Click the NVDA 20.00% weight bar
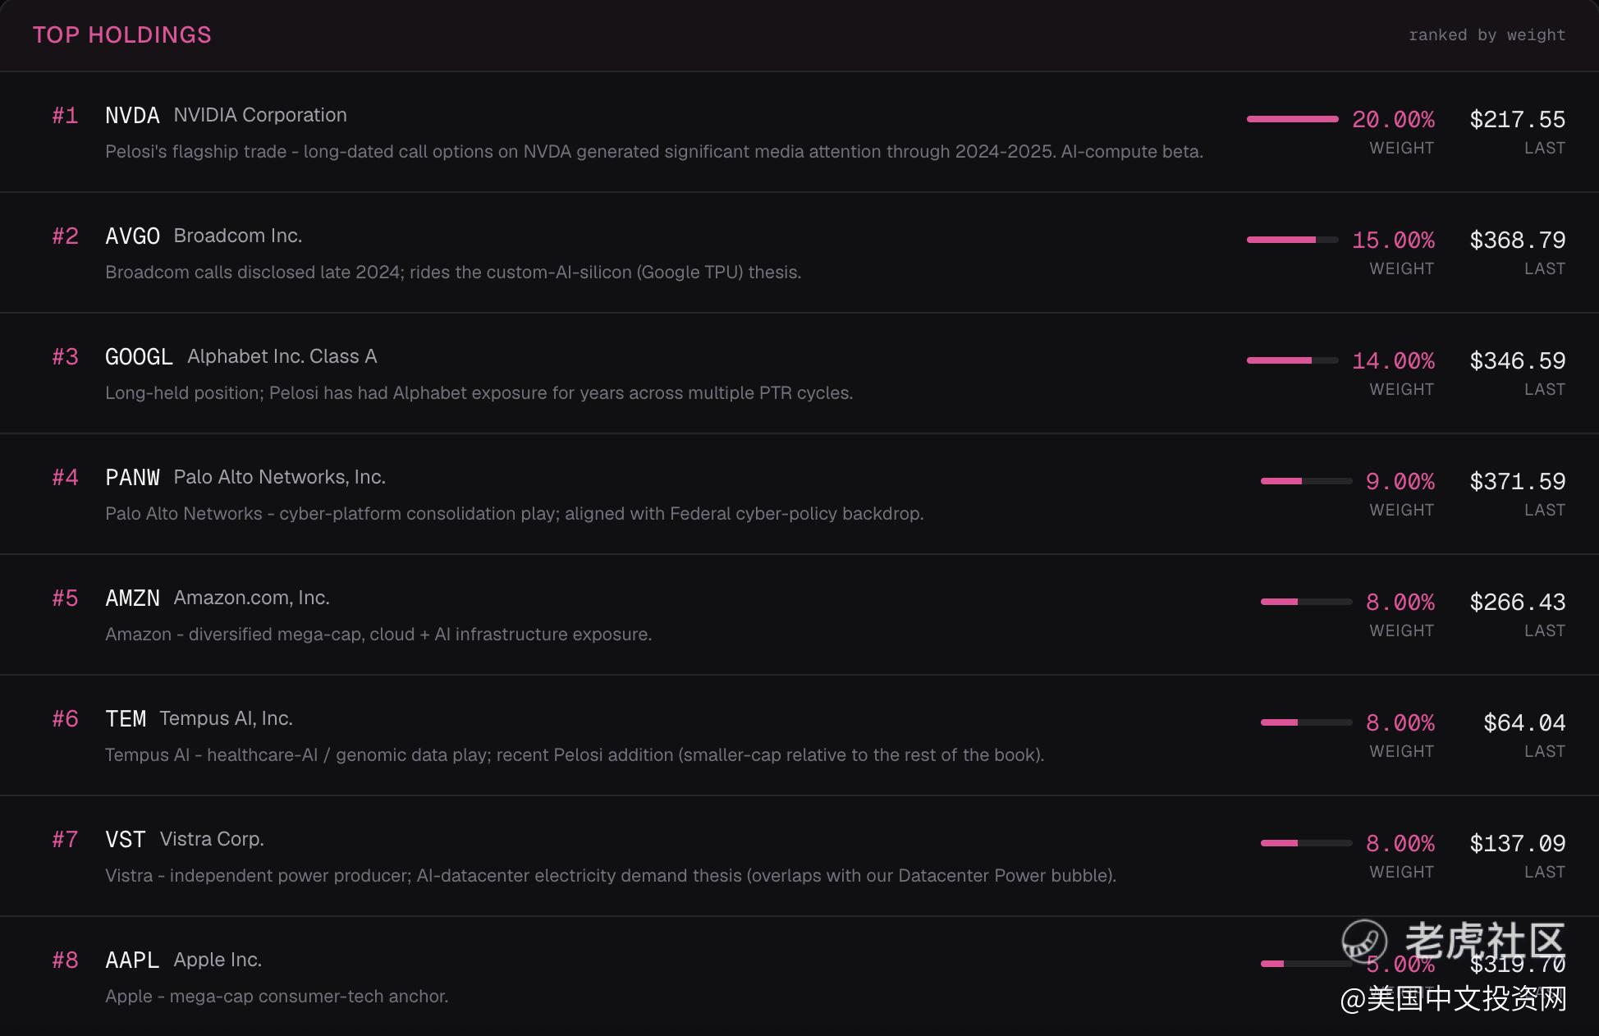 click(x=1292, y=119)
